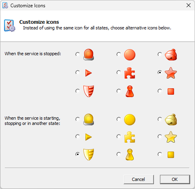The width and height of the screenshot is (195, 189).
Task: Click the yellow pawn icon
Action: 130,155
